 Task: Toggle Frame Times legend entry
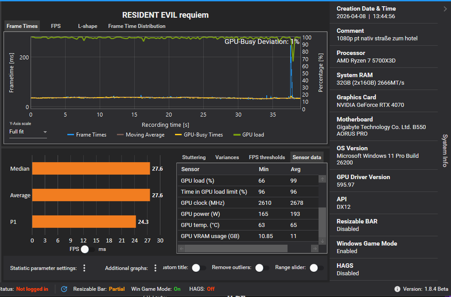(x=86, y=135)
